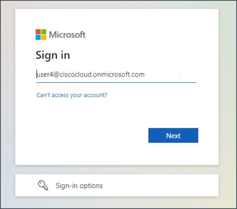
Task: Focus the email address input field
Action: point(116,75)
